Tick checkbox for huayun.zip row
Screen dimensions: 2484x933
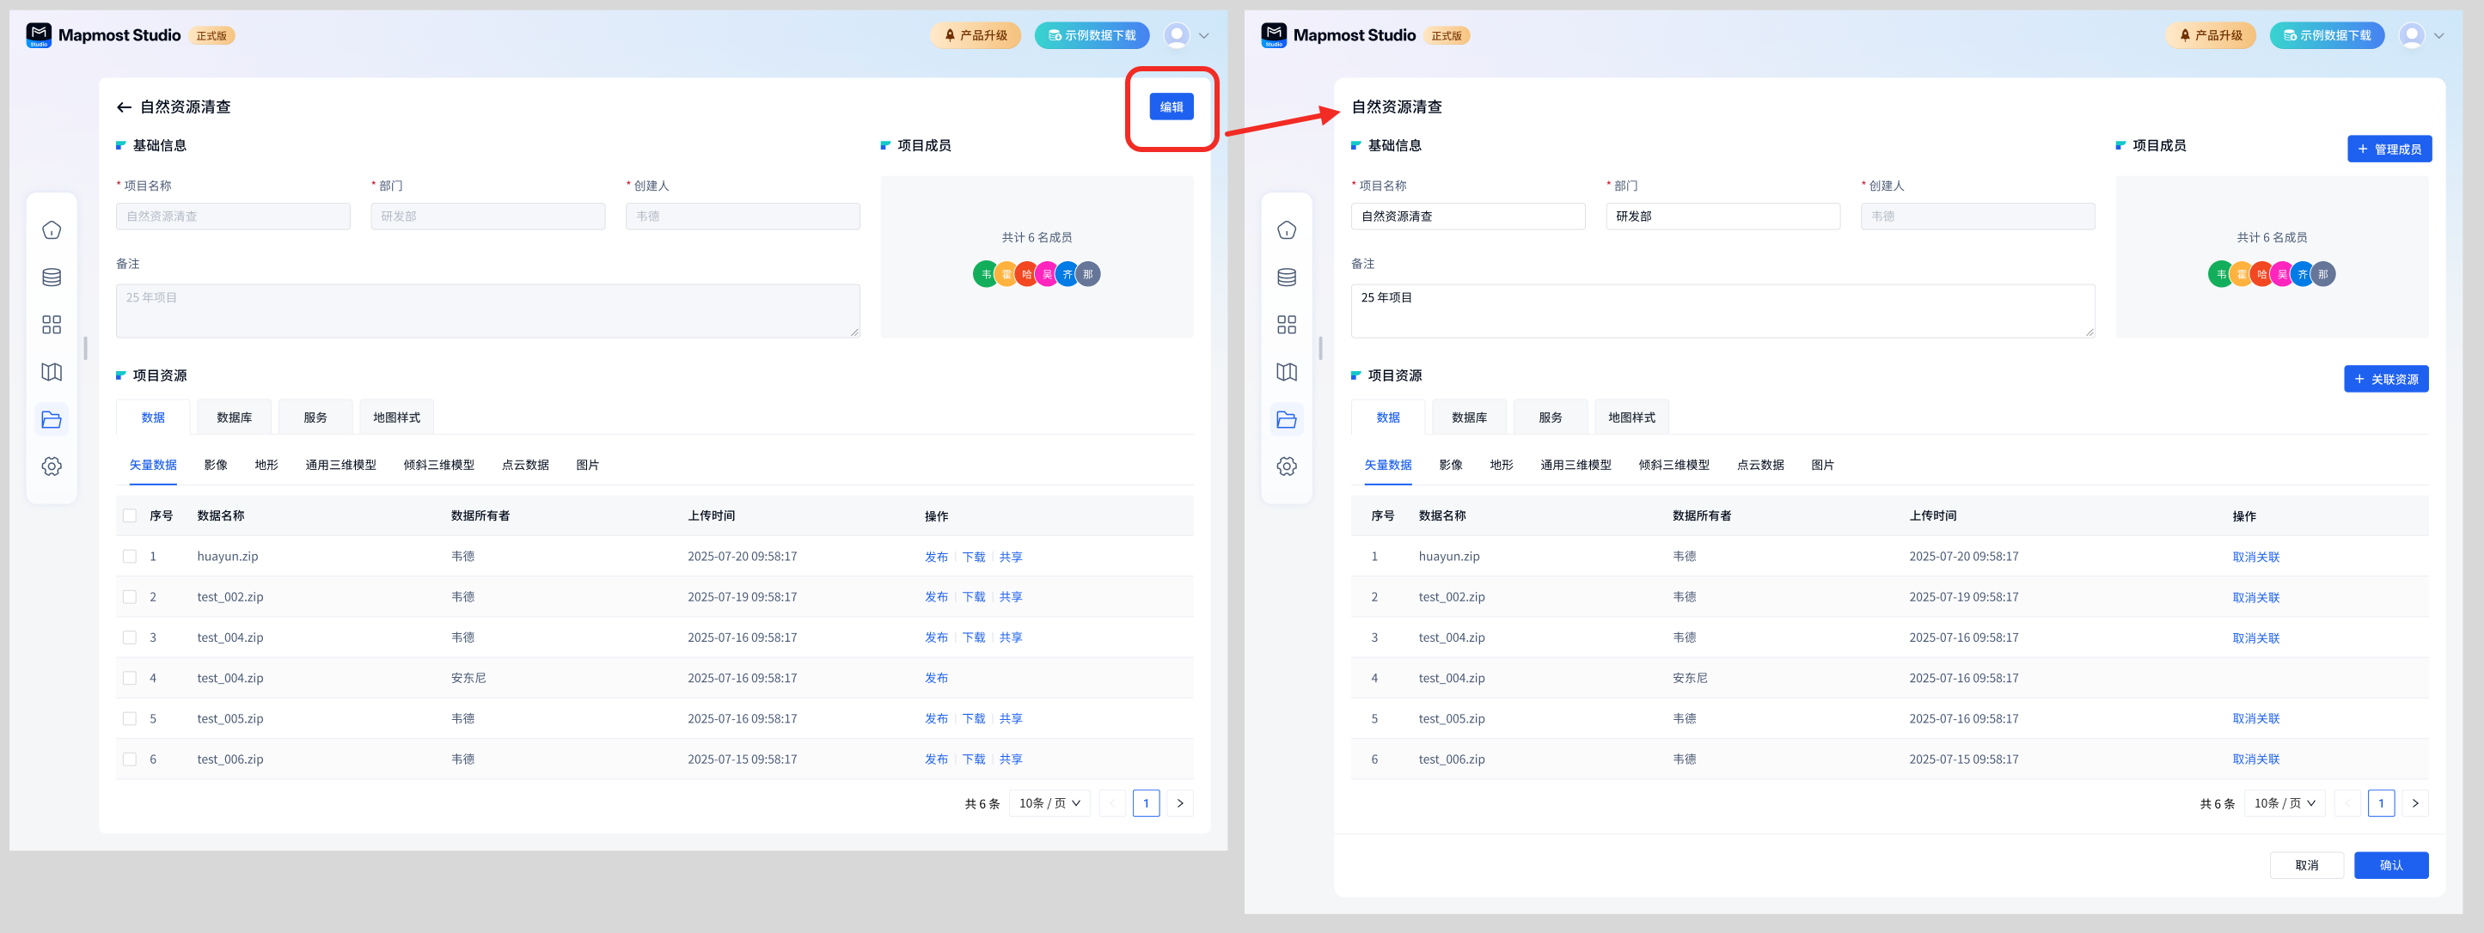point(129,556)
